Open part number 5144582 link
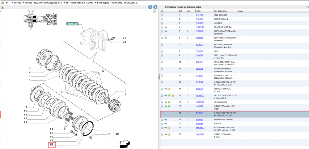The image size is (309, 149). pos(200,55)
